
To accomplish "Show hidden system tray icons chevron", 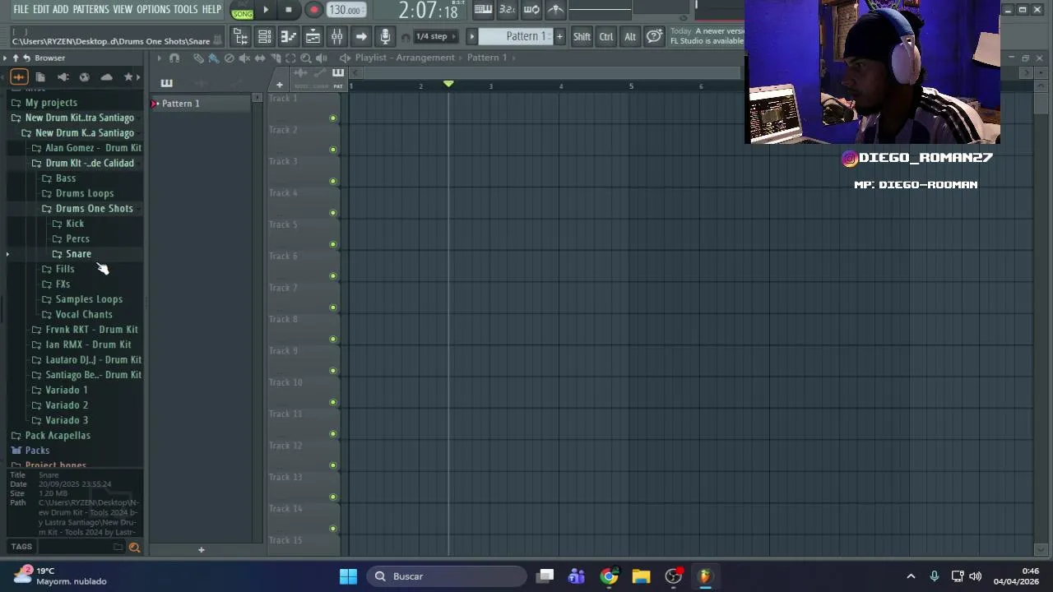I will [x=911, y=576].
